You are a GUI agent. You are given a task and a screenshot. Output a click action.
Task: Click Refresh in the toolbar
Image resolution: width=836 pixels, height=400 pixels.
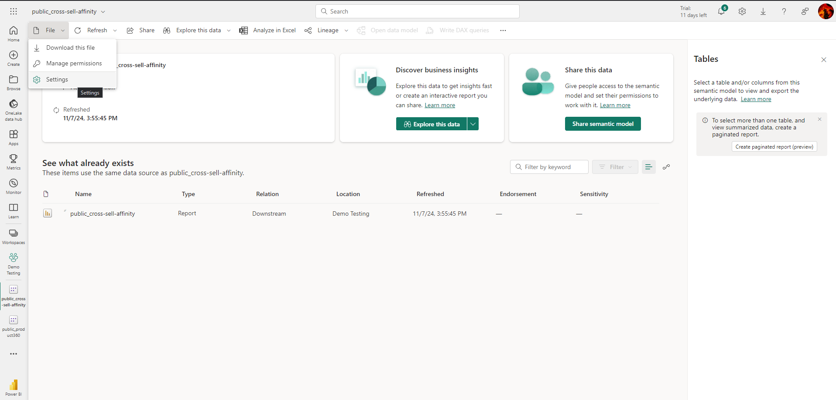click(91, 31)
